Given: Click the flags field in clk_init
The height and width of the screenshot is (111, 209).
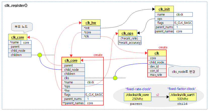Looking at the screenshot, I should (164, 23).
